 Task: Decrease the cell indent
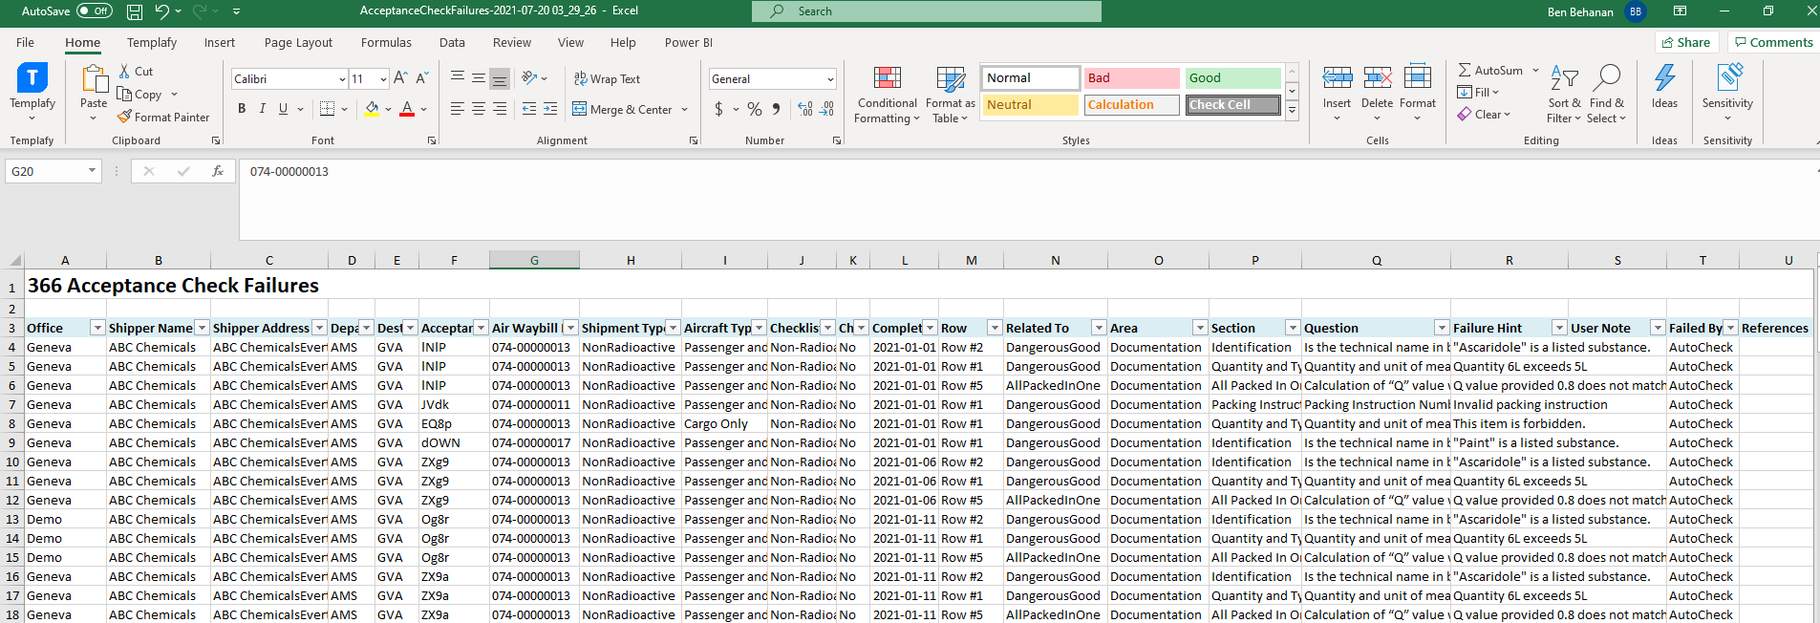click(529, 109)
